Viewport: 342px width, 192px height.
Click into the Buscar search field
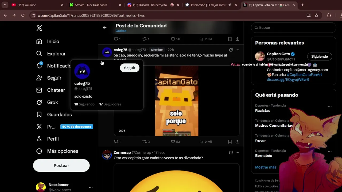pos(293,27)
